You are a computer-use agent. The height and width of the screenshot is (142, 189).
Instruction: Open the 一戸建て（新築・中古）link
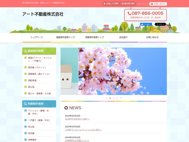(x=39, y=120)
